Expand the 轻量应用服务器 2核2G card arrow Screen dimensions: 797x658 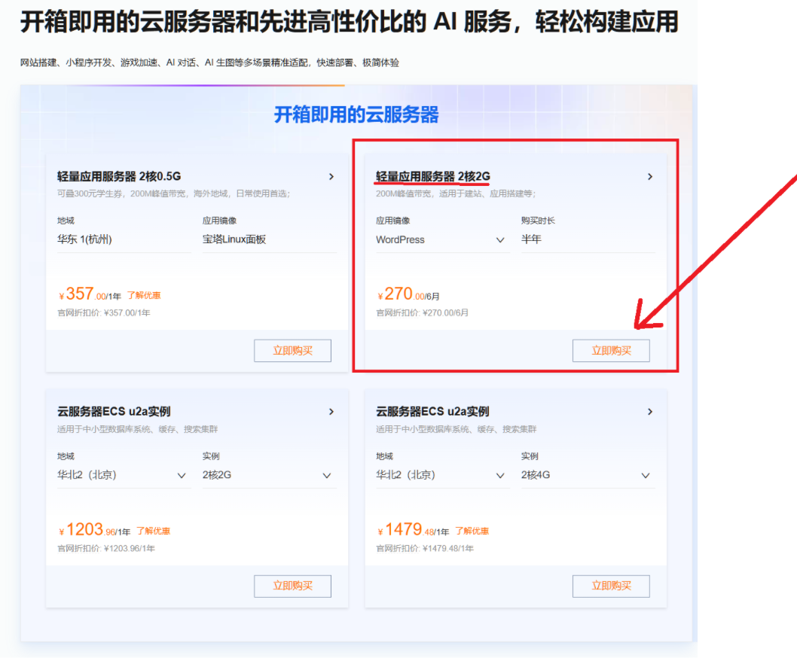(x=649, y=176)
